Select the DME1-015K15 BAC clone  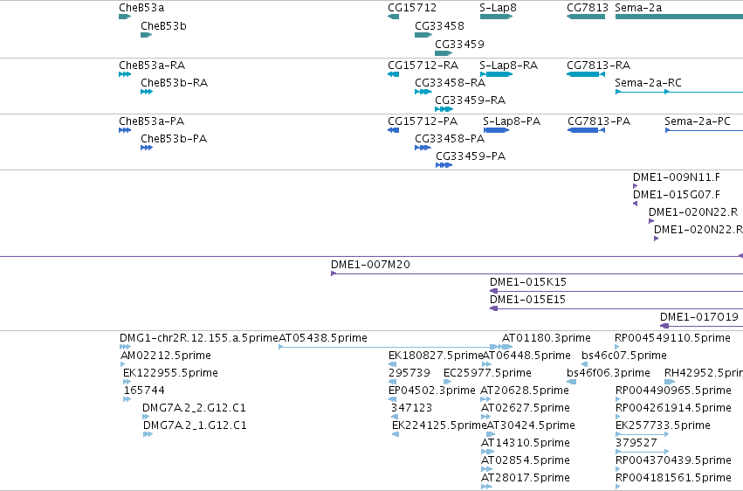point(616,291)
